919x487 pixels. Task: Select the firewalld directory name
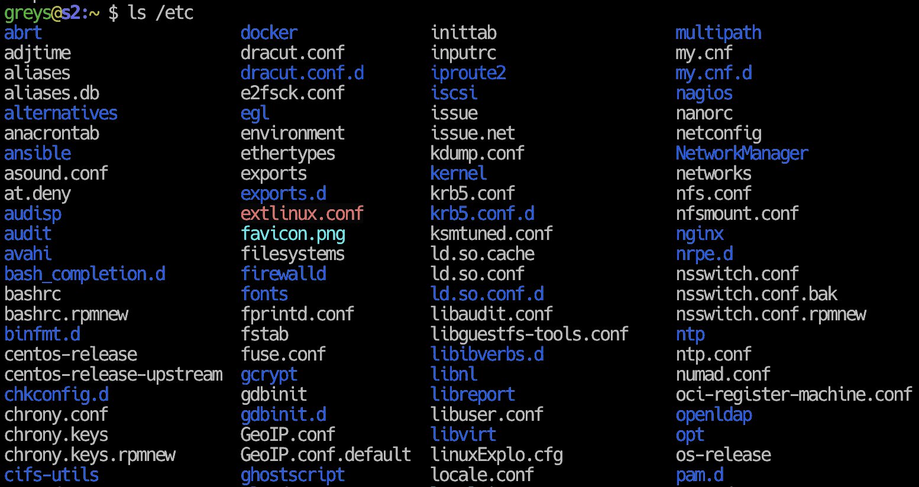283,274
